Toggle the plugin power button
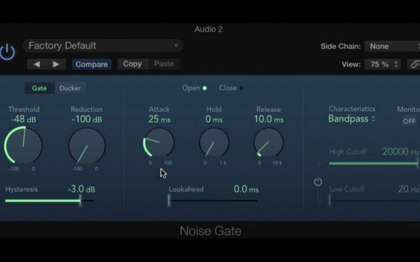Viewport: 420px width, 262px height. (x=7, y=52)
